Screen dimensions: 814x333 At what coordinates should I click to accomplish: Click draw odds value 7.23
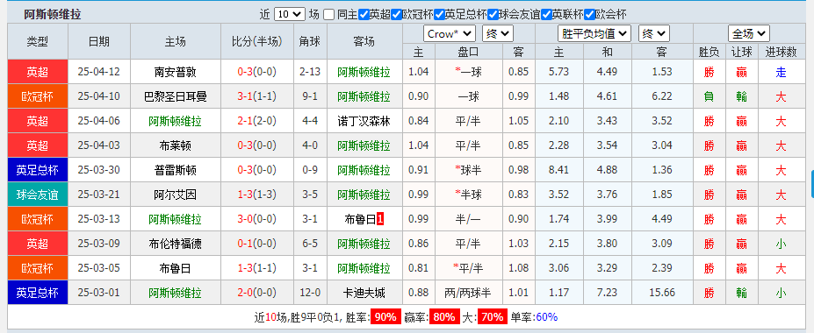point(607,293)
